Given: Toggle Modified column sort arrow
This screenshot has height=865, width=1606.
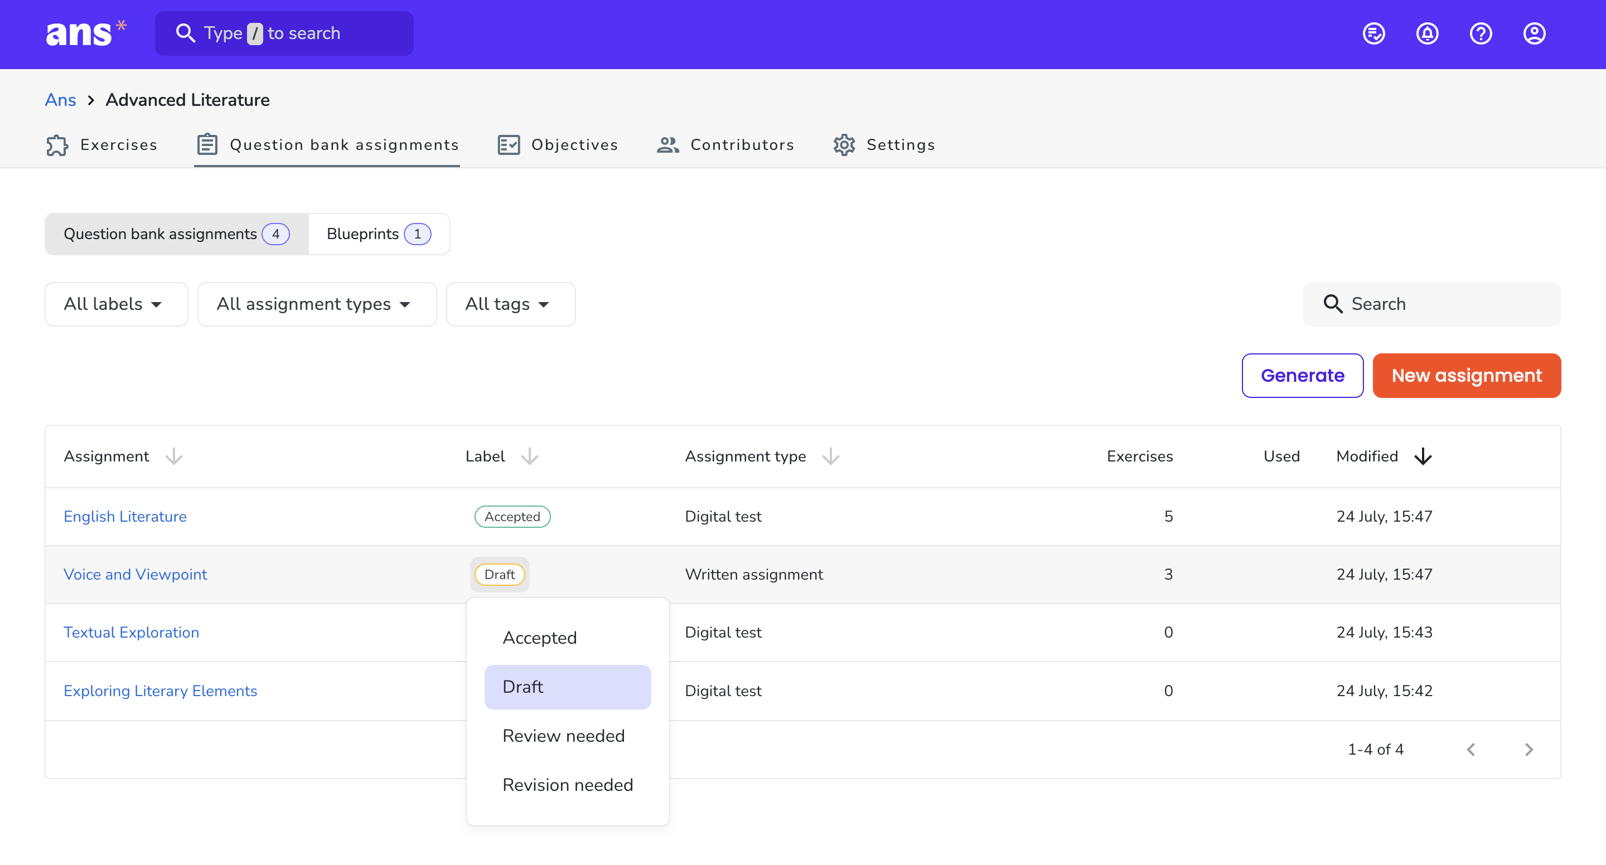Looking at the screenshot, I should coord(1423,456).
